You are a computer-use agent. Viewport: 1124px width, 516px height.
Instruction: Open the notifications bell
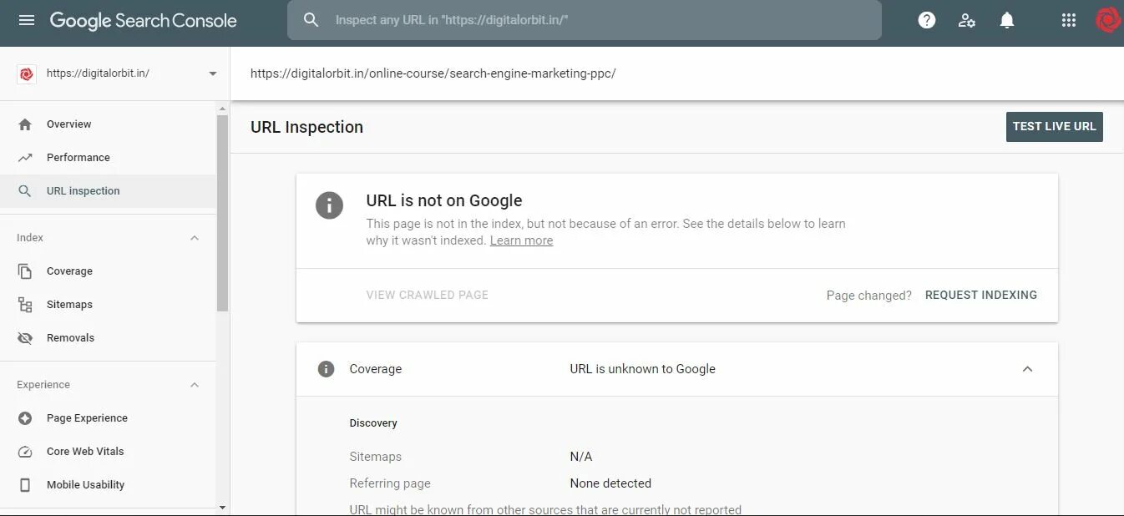[x=1007, y=20]
